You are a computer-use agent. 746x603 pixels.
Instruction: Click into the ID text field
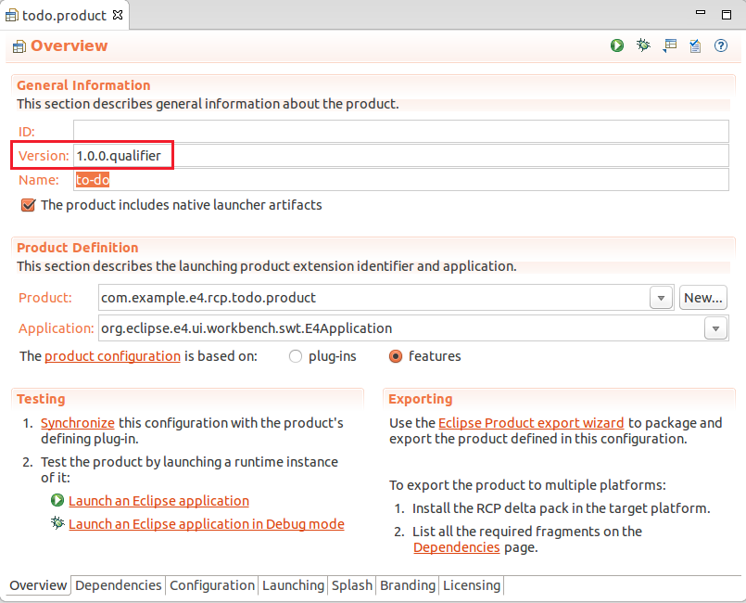[400, 132]
